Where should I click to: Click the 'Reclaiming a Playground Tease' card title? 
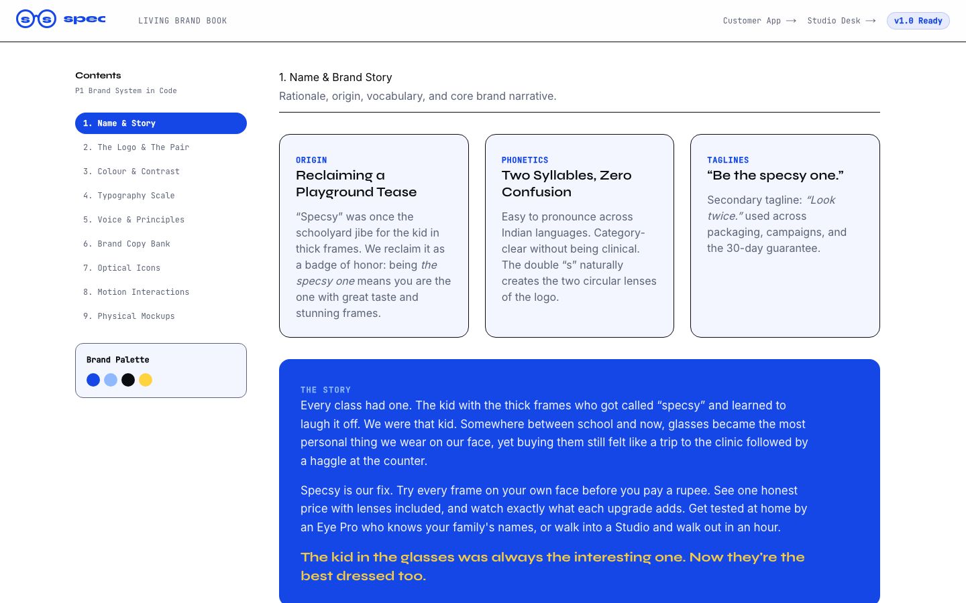pos(356,184)
